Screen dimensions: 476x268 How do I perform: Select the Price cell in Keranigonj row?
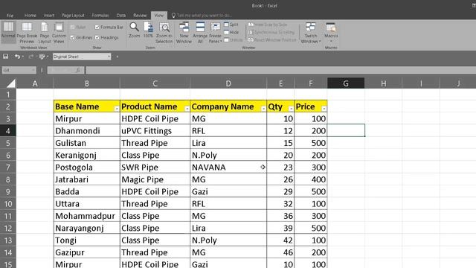click(x=311, y=155)
